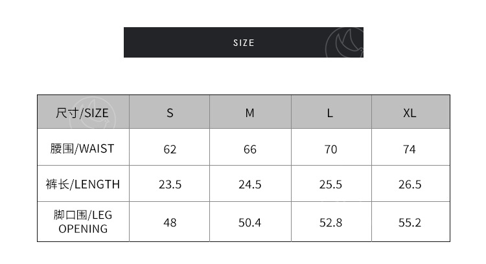This screenshot has height=264, width=486.
Task: Click waist value 74 for size XL
Action: [410, 149]
